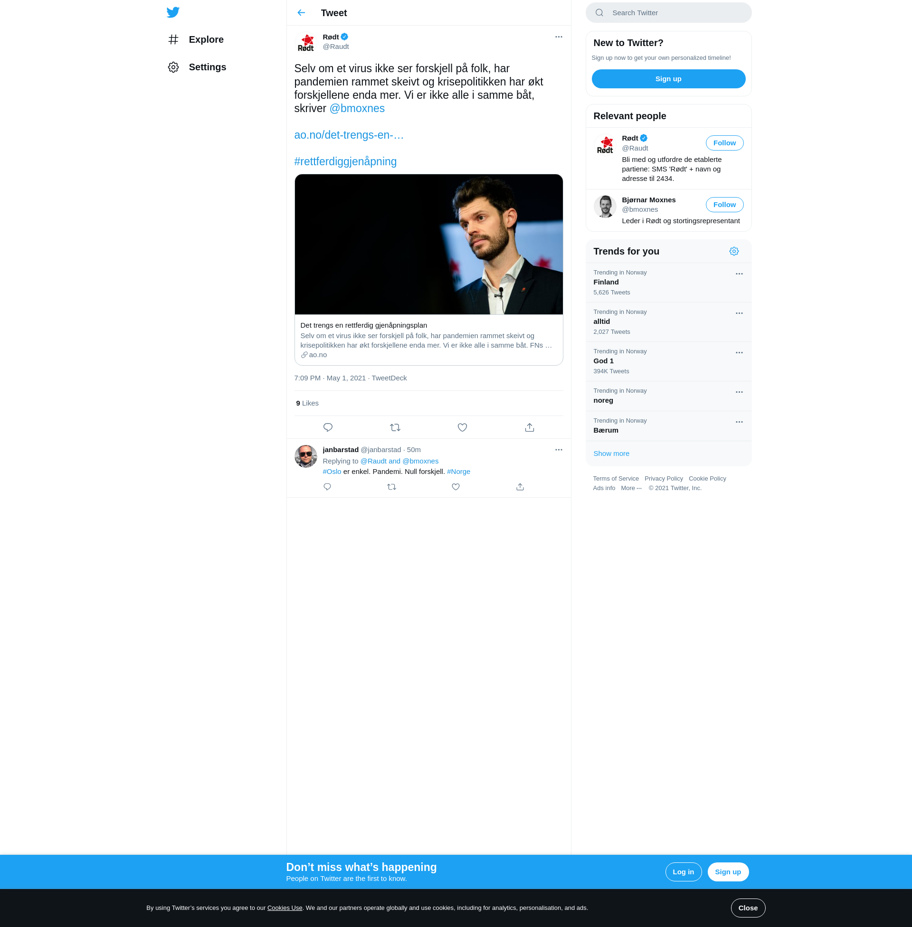Retweet the main tweet

pos(395,427)
